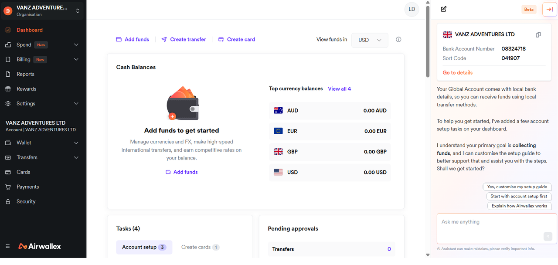Click the Billing document icon
Viewport: 558px width, 265px height.
[8, 59]
